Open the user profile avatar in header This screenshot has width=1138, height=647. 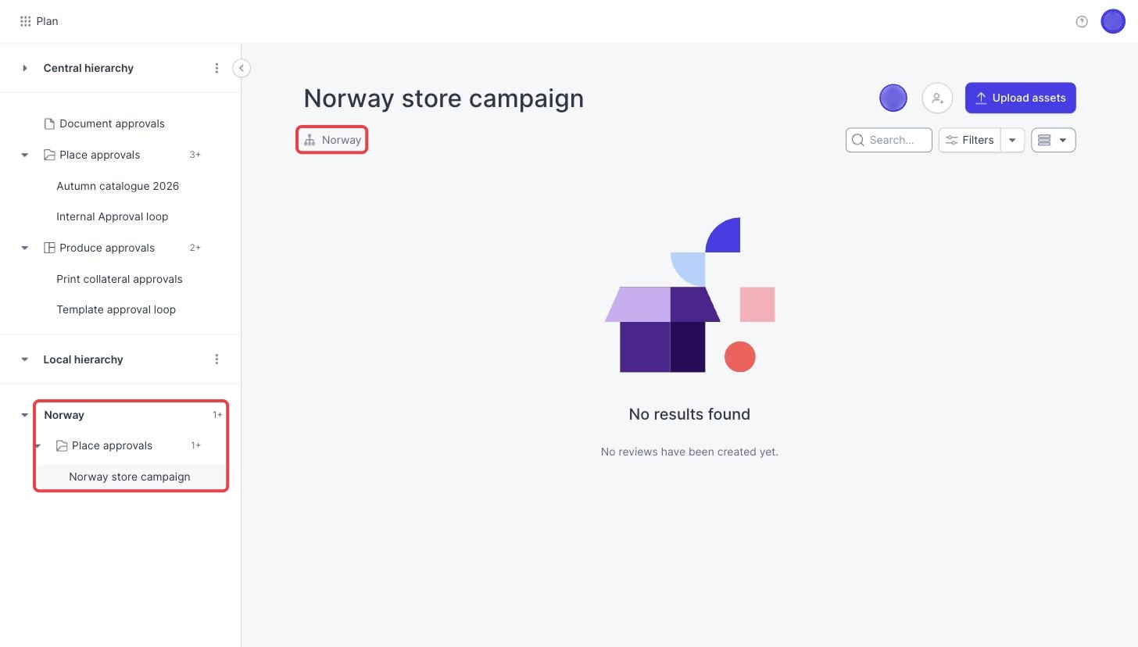pos(1113,21)
